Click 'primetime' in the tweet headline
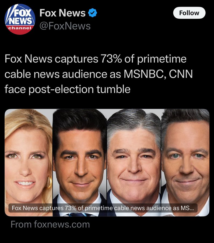Image resolution: width=214 pixels, height=243 pixels. 162,59
